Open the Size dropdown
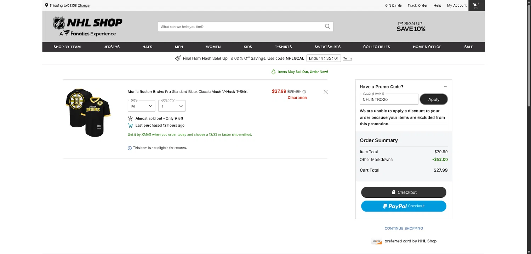 [141, 106]
